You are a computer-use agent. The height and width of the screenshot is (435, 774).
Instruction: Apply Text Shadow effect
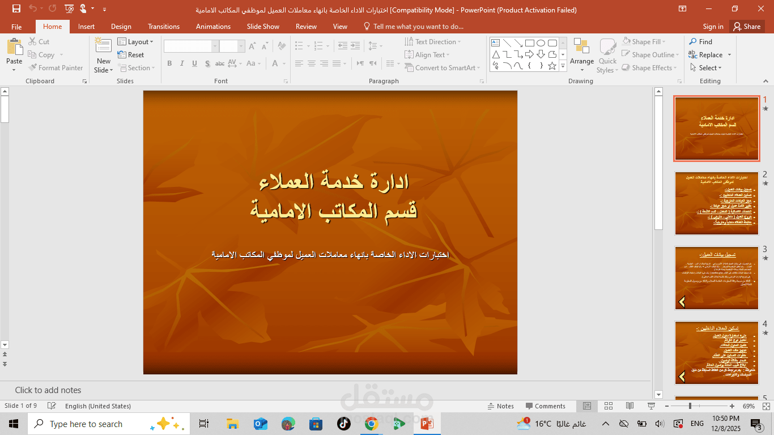[208, 63]
